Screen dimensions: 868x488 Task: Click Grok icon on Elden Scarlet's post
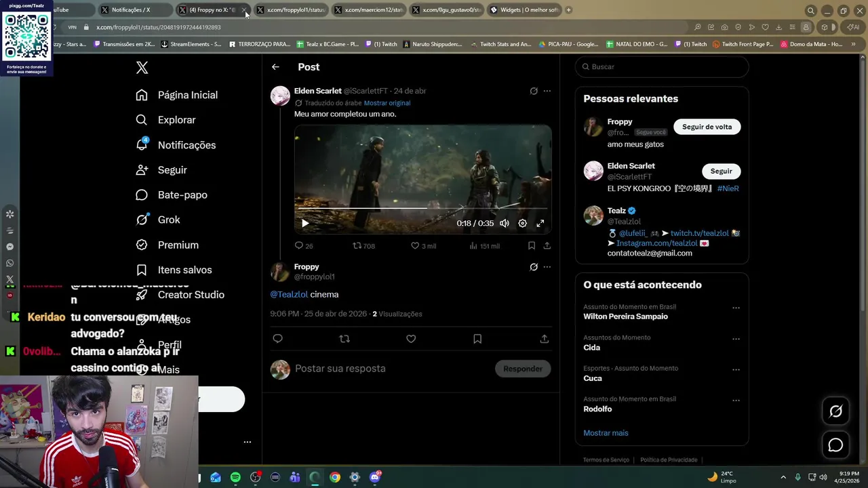pyautogui.click(x=534, y=91)
